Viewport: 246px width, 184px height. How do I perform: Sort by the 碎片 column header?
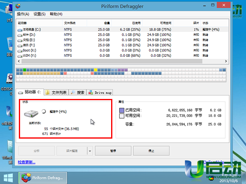[187, 23]
